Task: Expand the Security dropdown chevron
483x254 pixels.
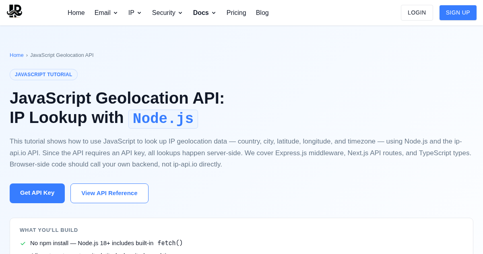Action: (x=180, y=13)
